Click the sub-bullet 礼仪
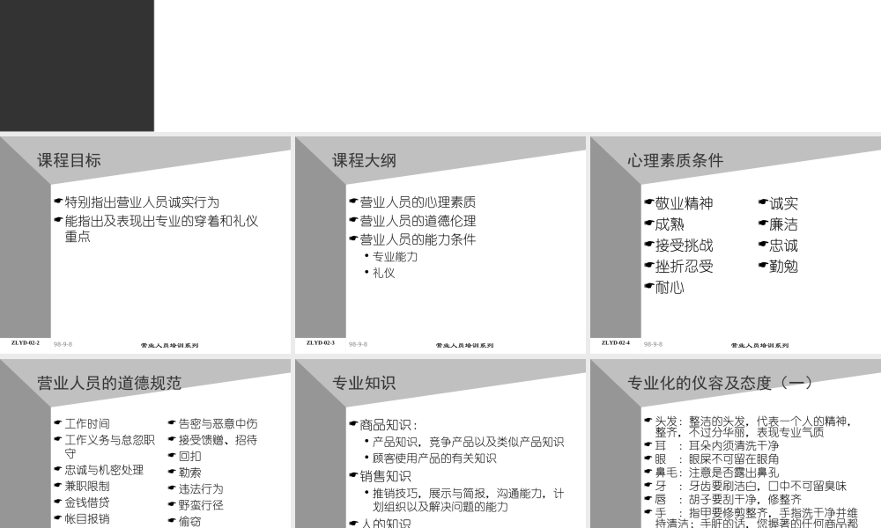Screen dimensions: 881x528 click(384, 274)
